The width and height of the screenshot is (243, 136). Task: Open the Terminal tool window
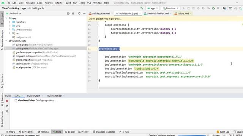point(43,132)
